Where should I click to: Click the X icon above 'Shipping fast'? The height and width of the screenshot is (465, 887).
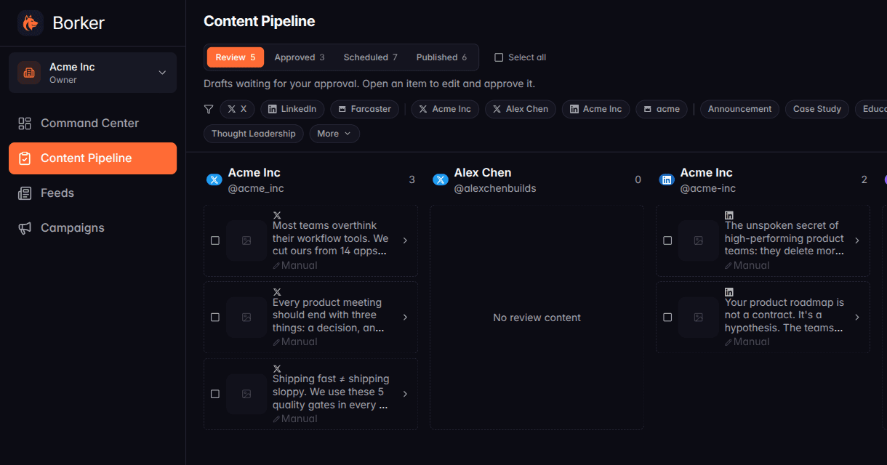click(277, 368)
